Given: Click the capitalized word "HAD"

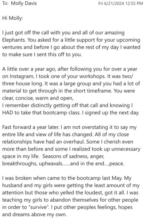Looking at the screenshot, I should pyautogui.click(x=8, y=113).
